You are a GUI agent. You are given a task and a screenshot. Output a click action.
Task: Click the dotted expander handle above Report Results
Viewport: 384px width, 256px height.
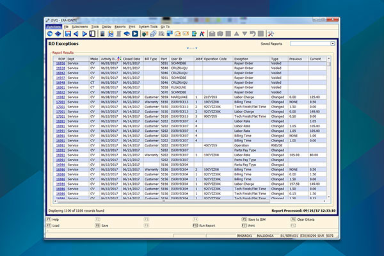coord(191,48)
